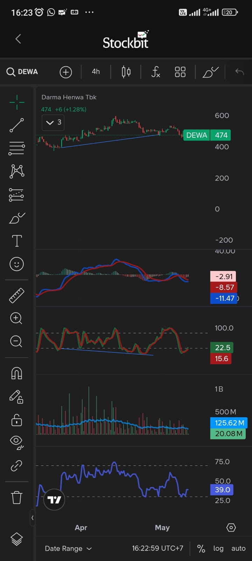This screenshot has height=561, width=252.
Task: Toggle stay in drawing mode
Action: [16, 397]
